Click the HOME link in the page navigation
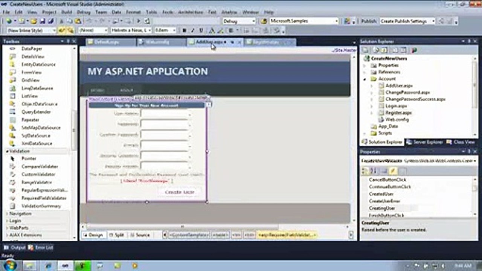 click(x=97, y=90)
